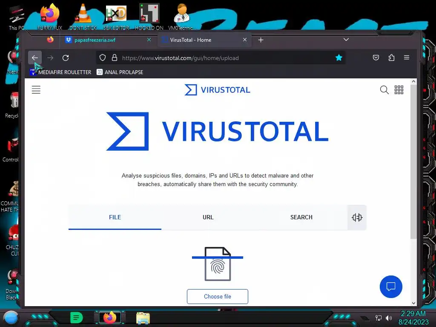Select the FILE tab
The width and height of the screenshot is (436, 327).
[115, 217]
